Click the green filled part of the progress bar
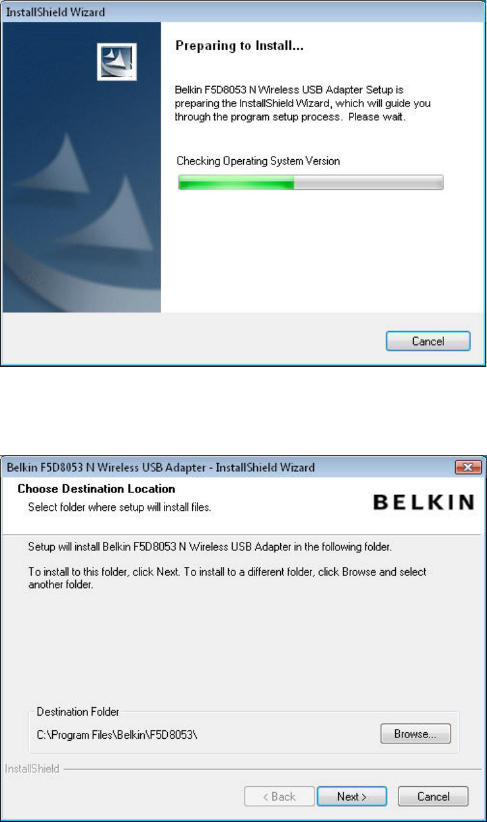 point(236,184)
